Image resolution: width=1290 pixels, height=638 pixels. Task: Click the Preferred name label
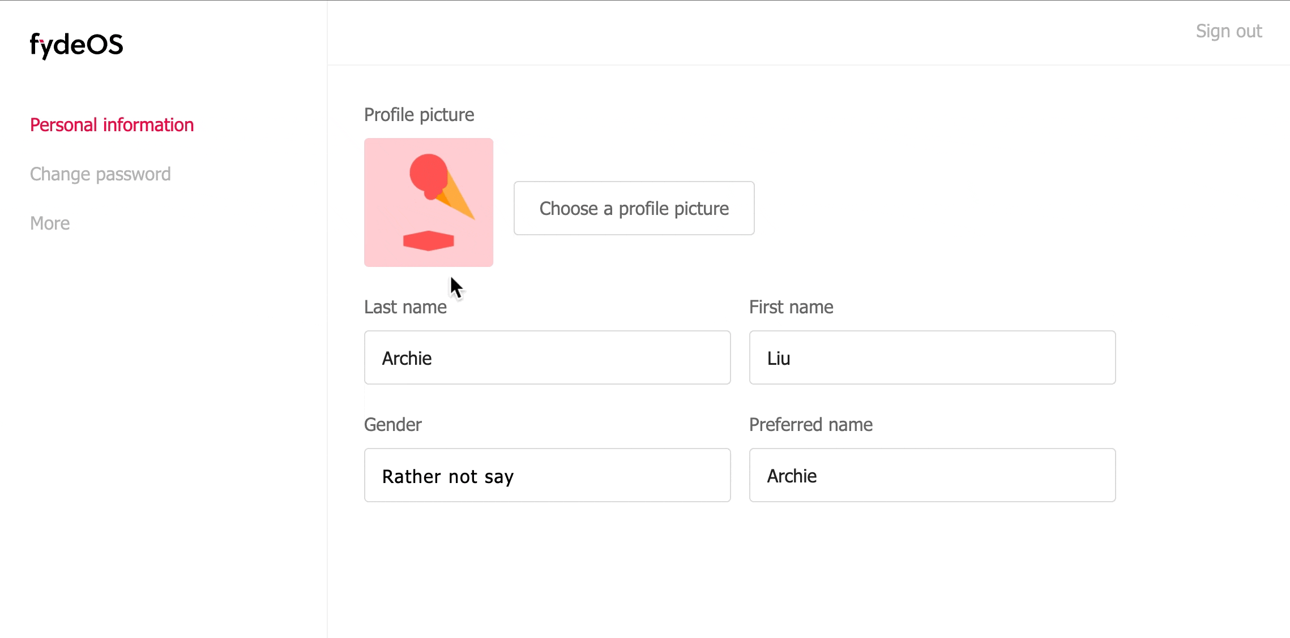tap(811, 425)
